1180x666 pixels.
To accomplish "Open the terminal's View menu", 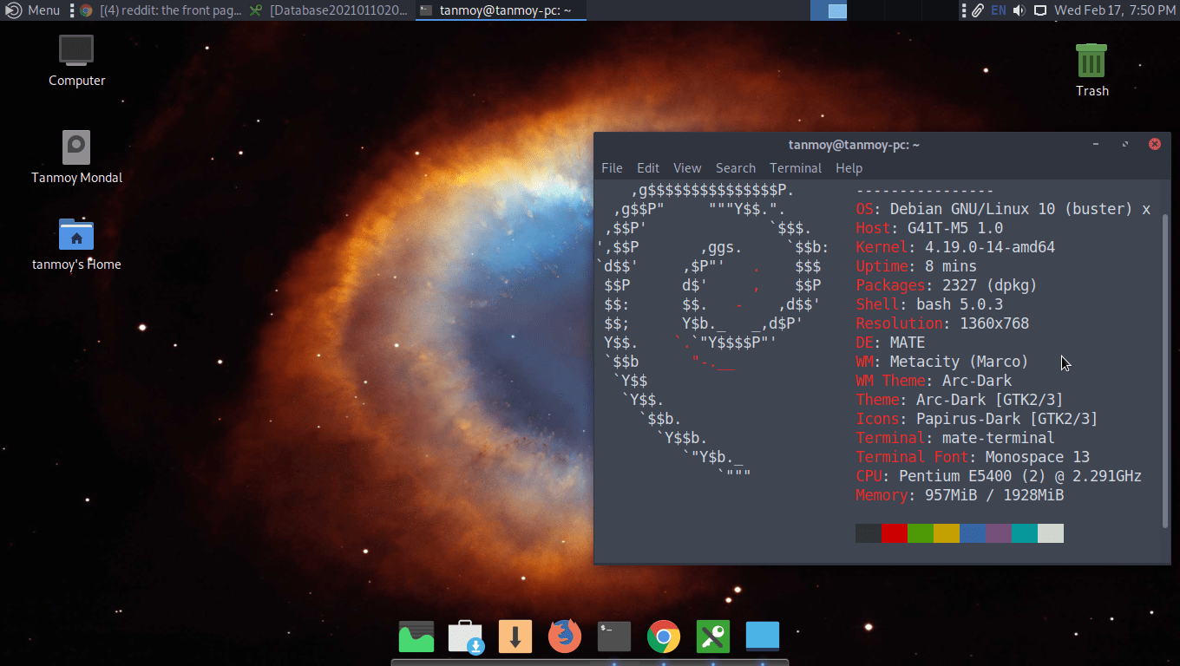I will point(687,168).
